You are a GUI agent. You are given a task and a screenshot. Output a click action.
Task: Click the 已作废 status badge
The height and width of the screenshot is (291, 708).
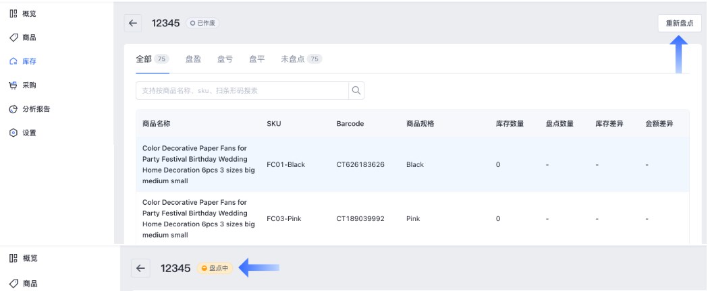[x=202, y=23]
